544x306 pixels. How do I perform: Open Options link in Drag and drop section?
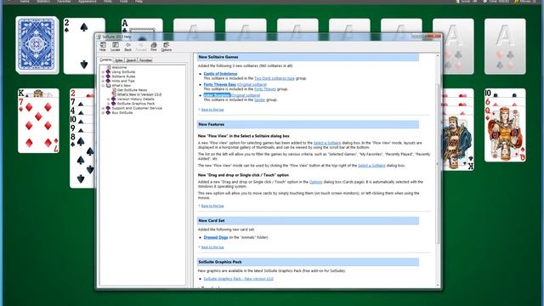coord(315,182)
